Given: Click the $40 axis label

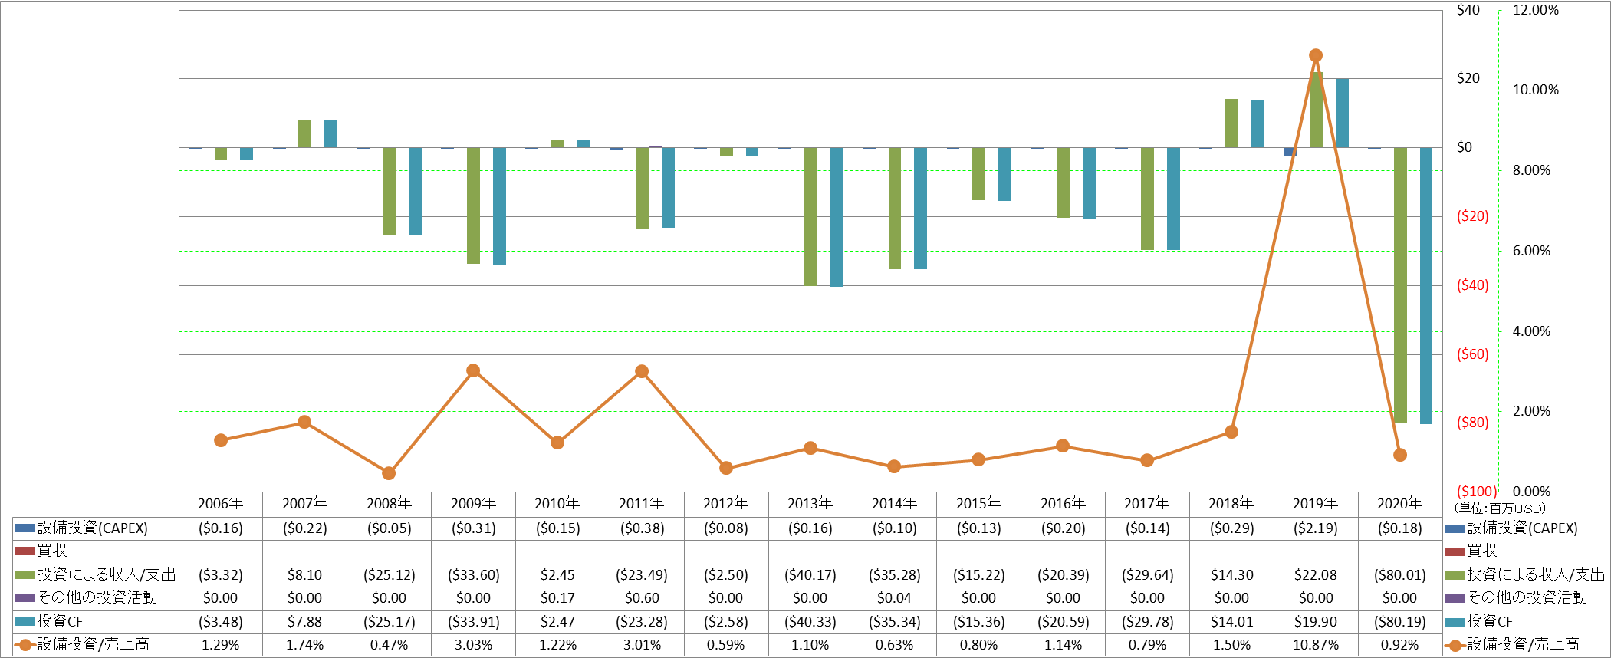Looking at the screenshot, I should [x=1468, y=10].
